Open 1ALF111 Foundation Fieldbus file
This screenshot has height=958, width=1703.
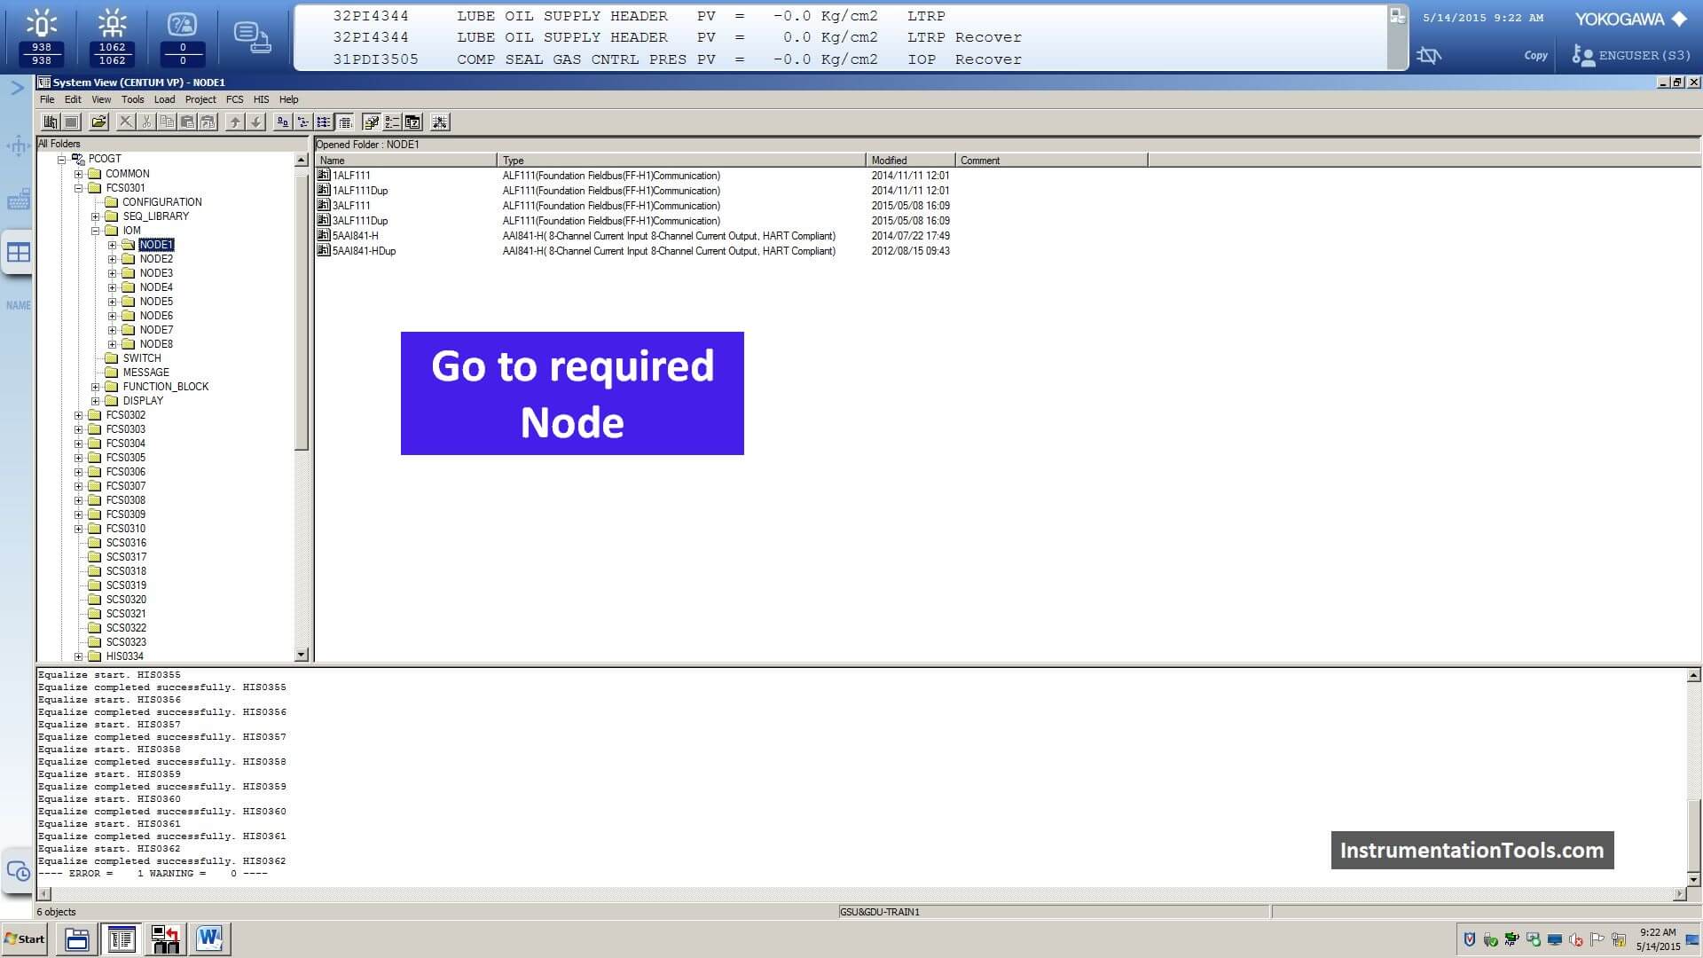pyautogui.click(x=351, y=174)
